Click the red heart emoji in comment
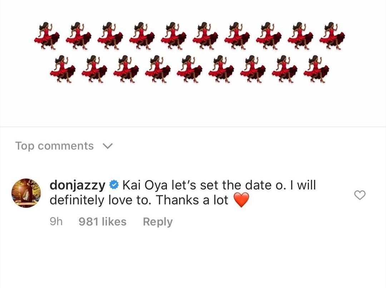386x288 pixels. tap(241, 201)
